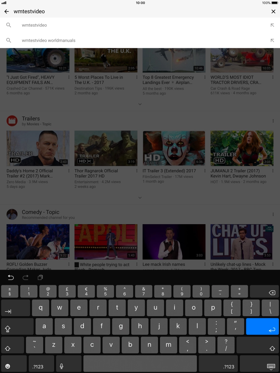Viewport: 280px width, 373px height.
Task: Tap the magnifier icon beside wmtestvideo suggestion
Action: coord(9,25)
